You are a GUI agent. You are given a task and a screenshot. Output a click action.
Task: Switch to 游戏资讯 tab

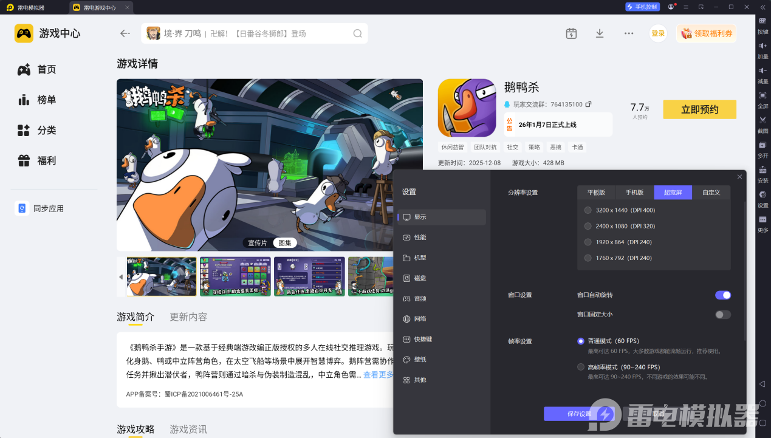188,429
